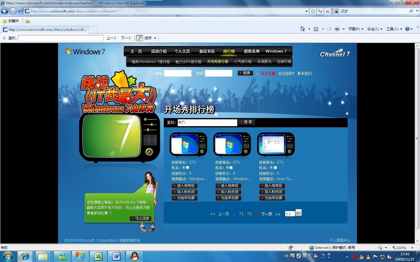
Task: Open 获奖名单 in site navigation
Action: click(x=252, y=51)
